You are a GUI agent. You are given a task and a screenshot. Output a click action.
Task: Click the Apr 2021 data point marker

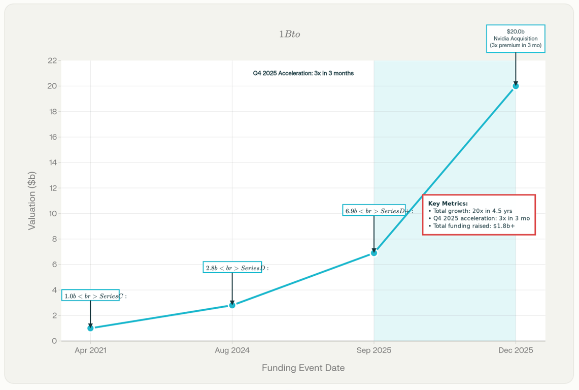point(90,328)
